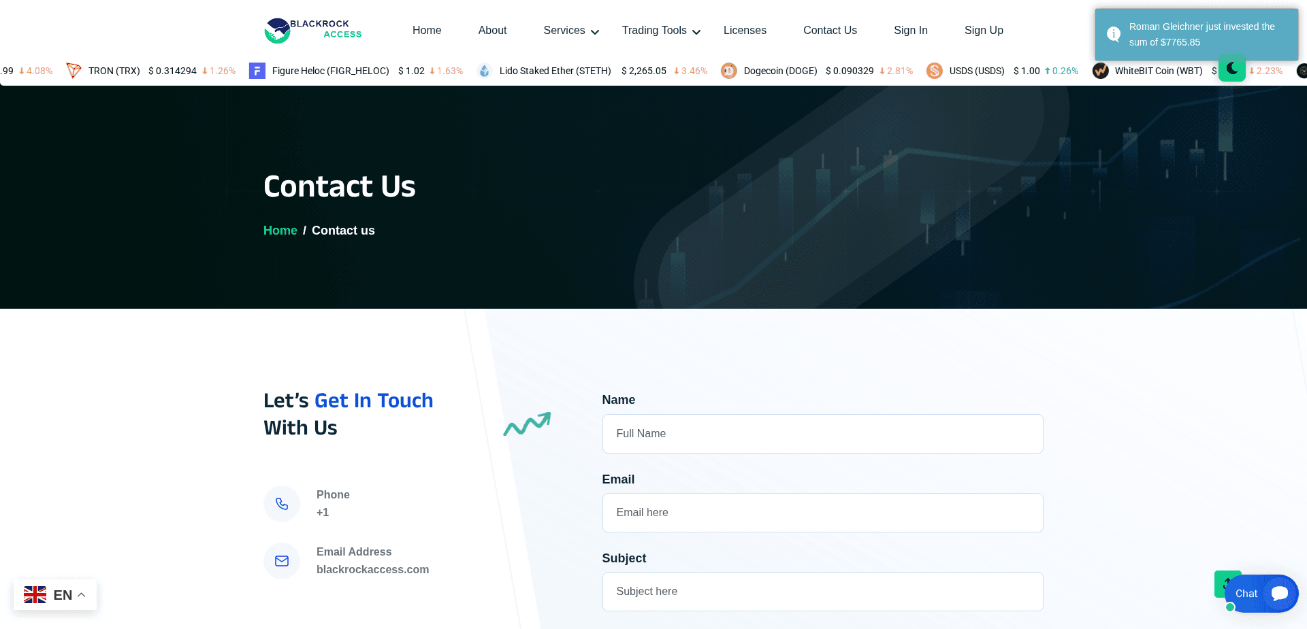Open the chat widget
1307x629 pixels.
point(1261,593)
